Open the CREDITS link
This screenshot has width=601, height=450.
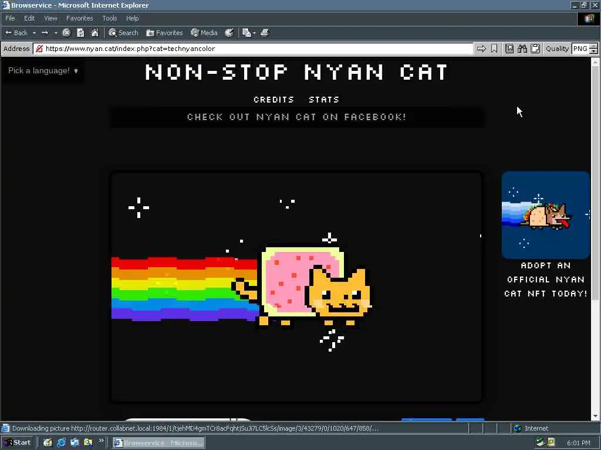coord(274,100)
